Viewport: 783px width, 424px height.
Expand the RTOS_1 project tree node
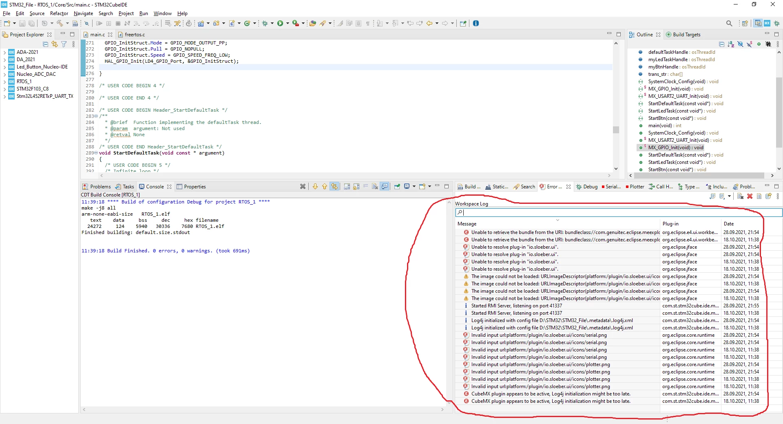point(4,82)
